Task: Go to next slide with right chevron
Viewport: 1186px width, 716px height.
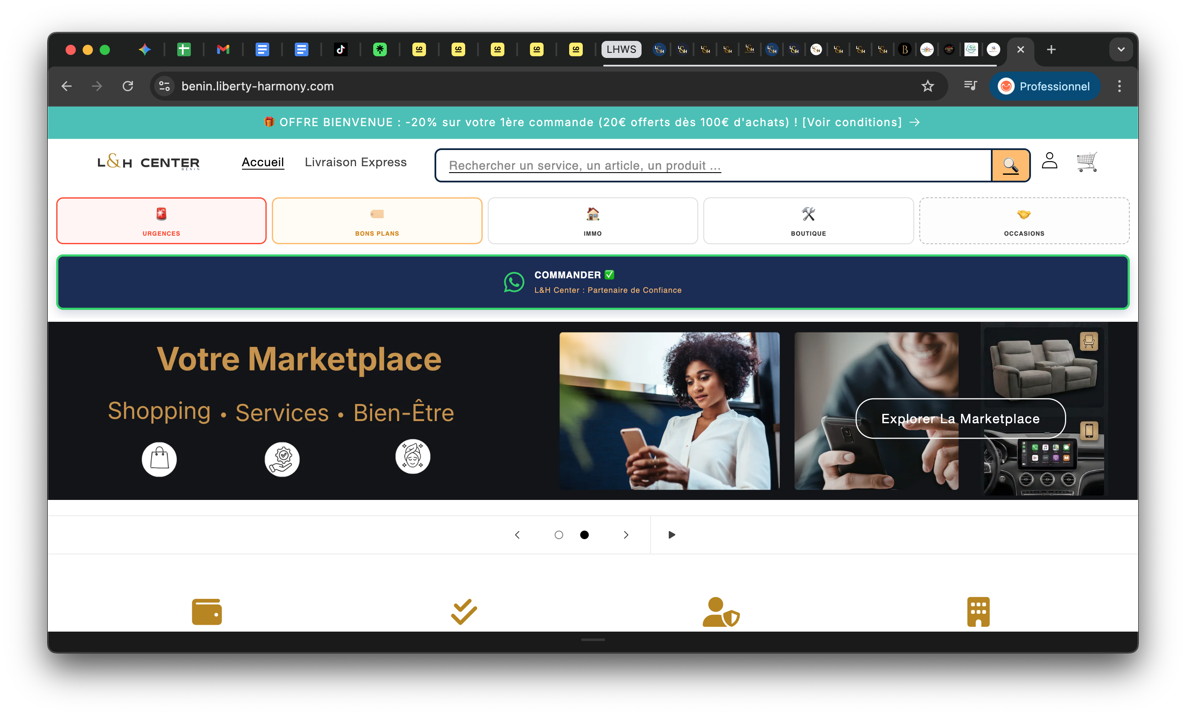Action: 626,535
